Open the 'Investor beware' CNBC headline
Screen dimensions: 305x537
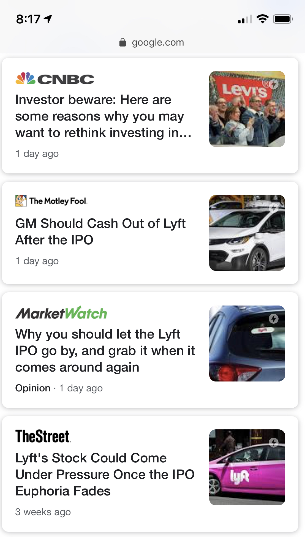[103, 116]
